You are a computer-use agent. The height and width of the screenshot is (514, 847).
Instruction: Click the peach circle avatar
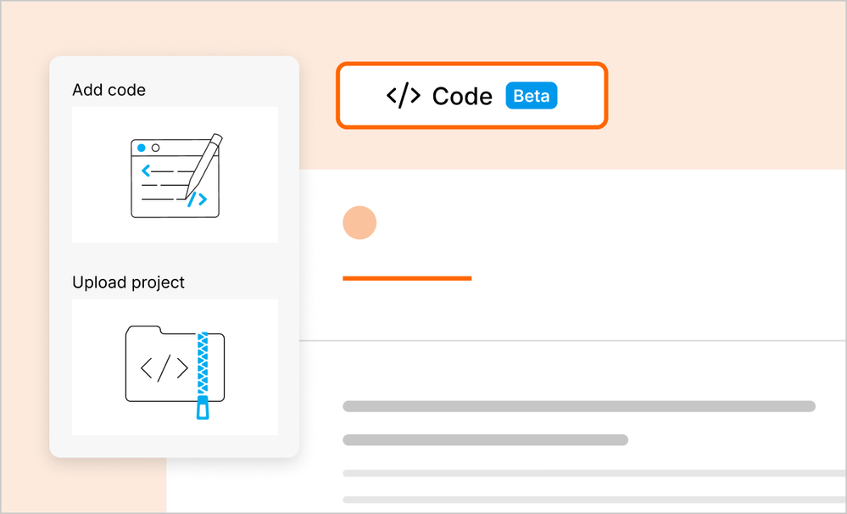[359, 222]
